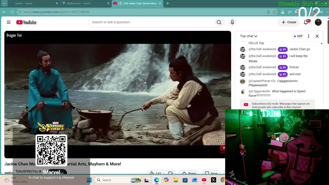Start voice search with the microphone
The height and width of the screenshot is (185, 329).
pos(232,22)
